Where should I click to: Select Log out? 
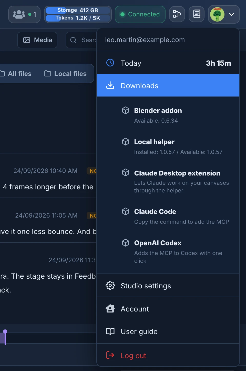click(x=168, y=355)
